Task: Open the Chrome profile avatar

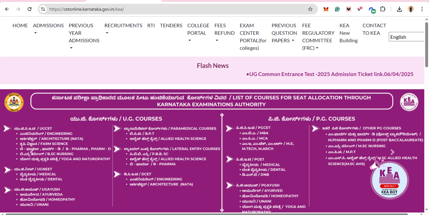Action: click(x=411, y=9)
